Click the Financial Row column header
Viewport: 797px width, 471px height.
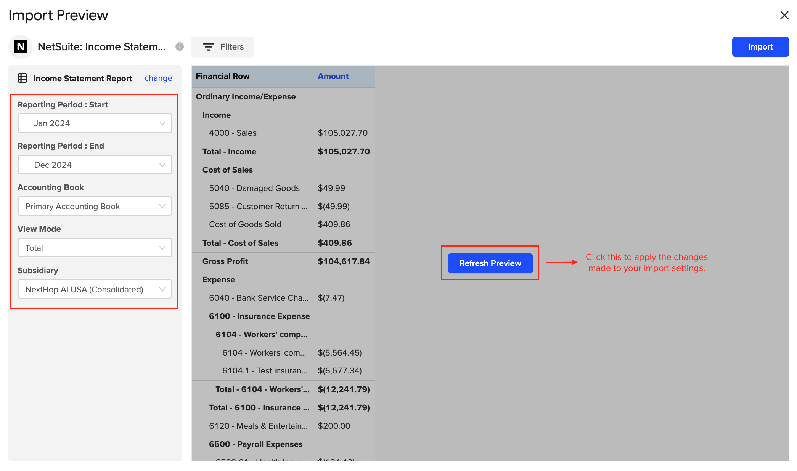(x=223, y=76)
